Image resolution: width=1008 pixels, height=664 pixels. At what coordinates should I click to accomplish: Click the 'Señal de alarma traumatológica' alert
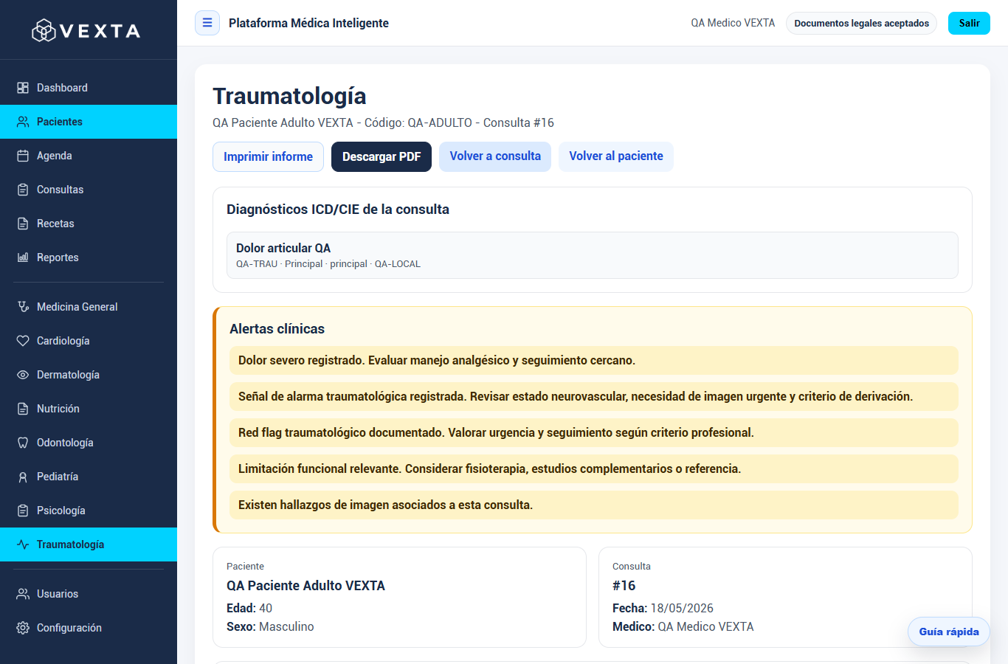click(594, 397)
